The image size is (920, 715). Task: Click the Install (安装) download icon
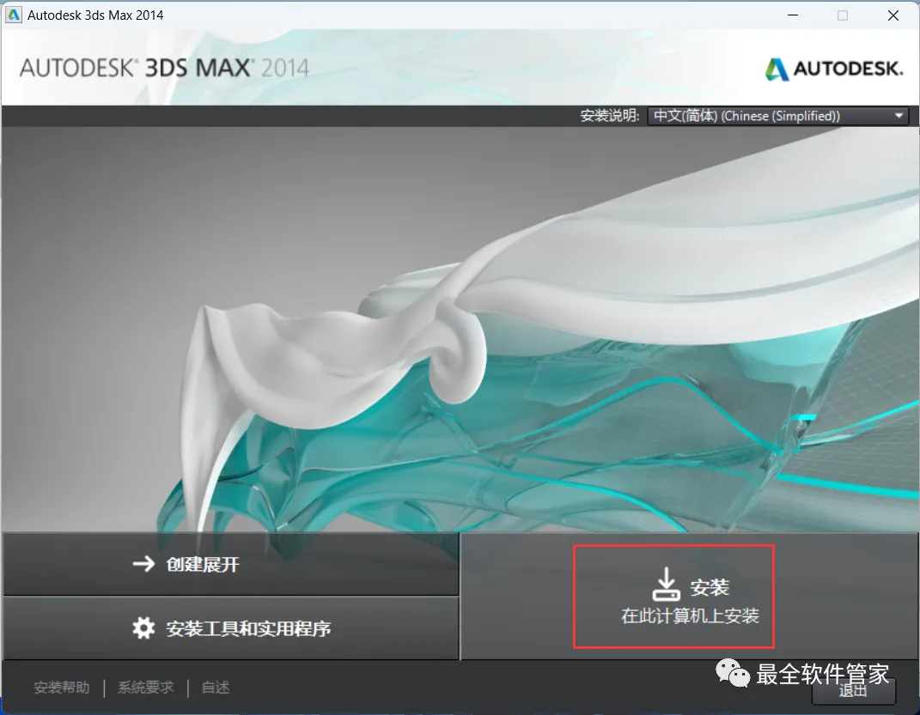coord(666,584)
